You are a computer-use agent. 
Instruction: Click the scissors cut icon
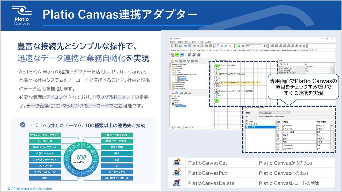(x=203, y=46)
